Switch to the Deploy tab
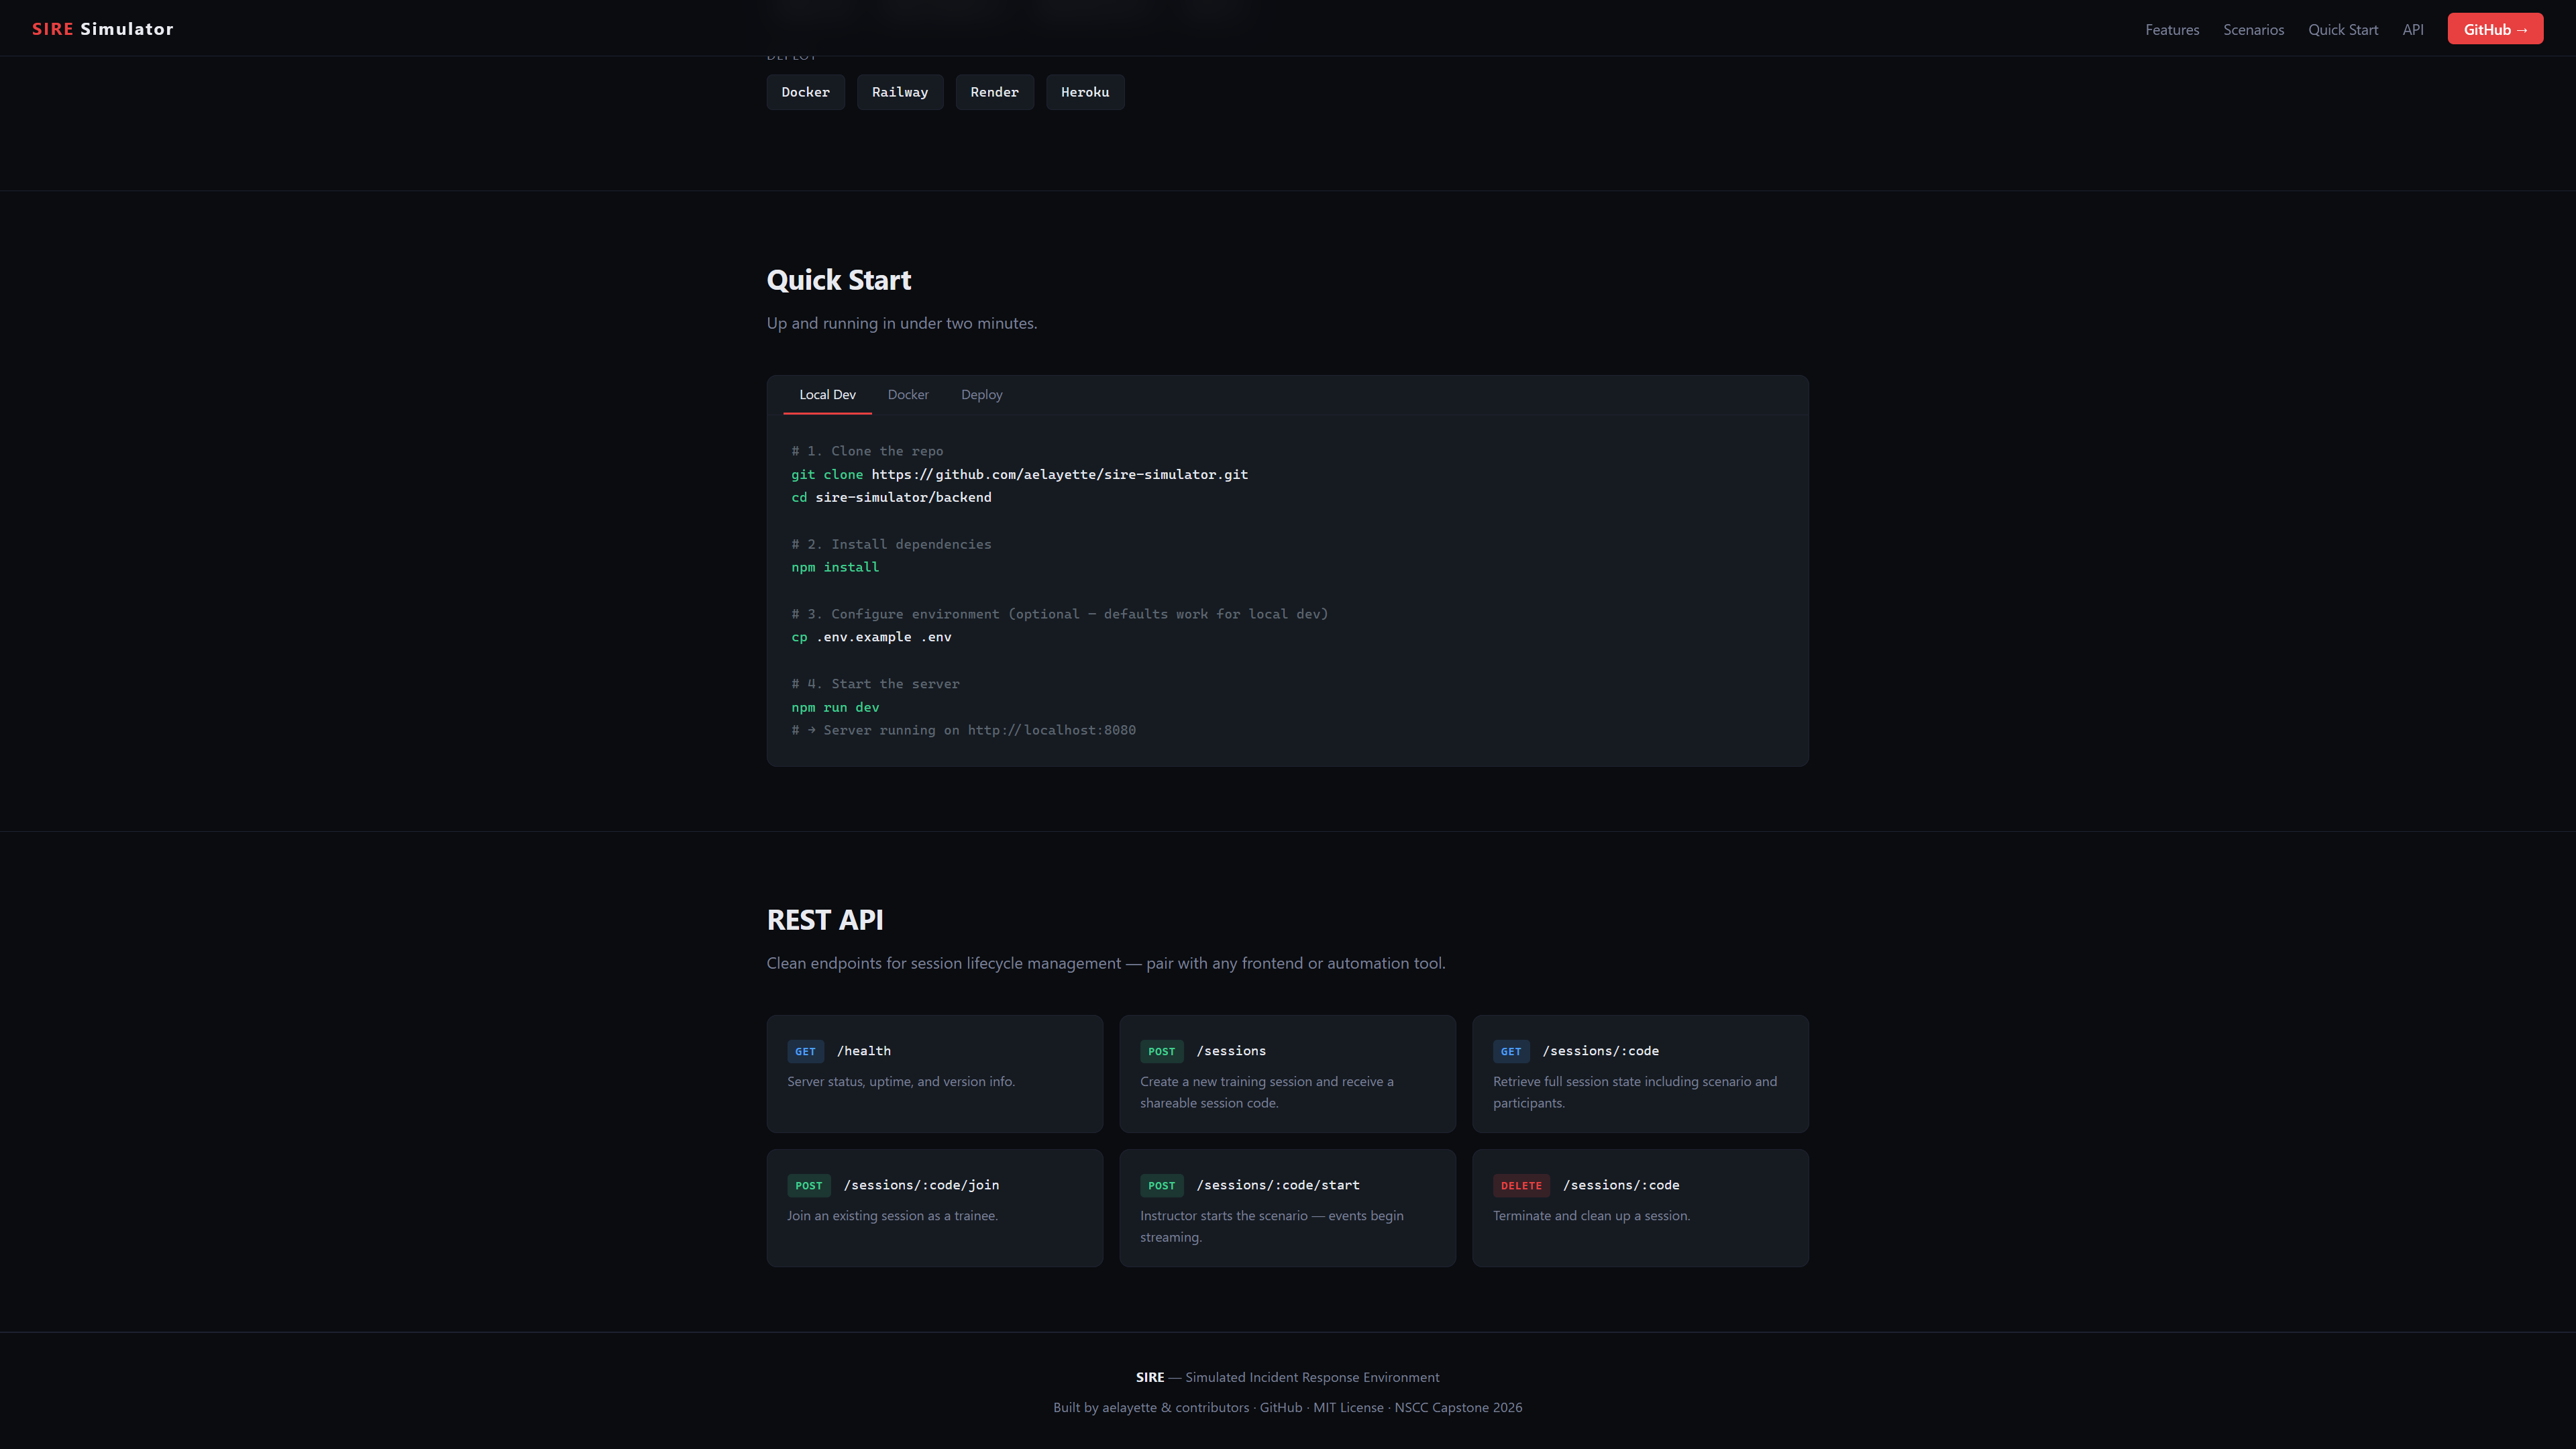The image size is (2576, 1449). 981,394
